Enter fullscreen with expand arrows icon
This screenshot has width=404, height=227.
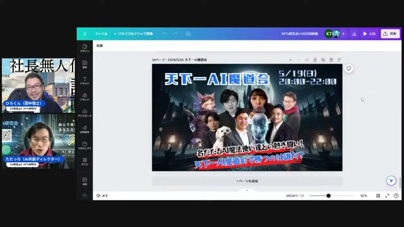pos(387,196)
